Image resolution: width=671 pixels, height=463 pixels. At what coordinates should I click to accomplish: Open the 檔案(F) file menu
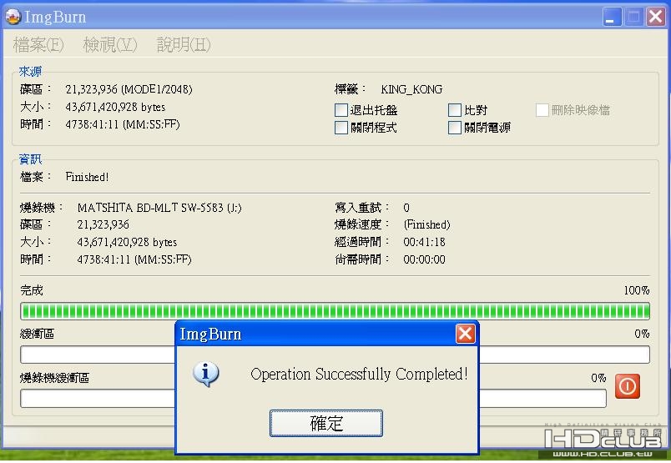[x=38, y=44]
